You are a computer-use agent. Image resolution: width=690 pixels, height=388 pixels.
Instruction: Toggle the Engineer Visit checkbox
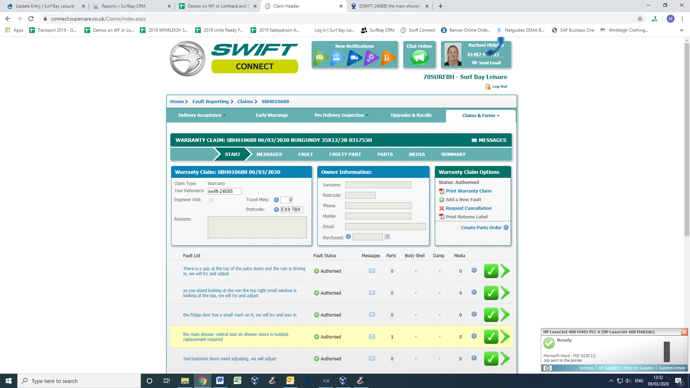click(x=211, y=200)
